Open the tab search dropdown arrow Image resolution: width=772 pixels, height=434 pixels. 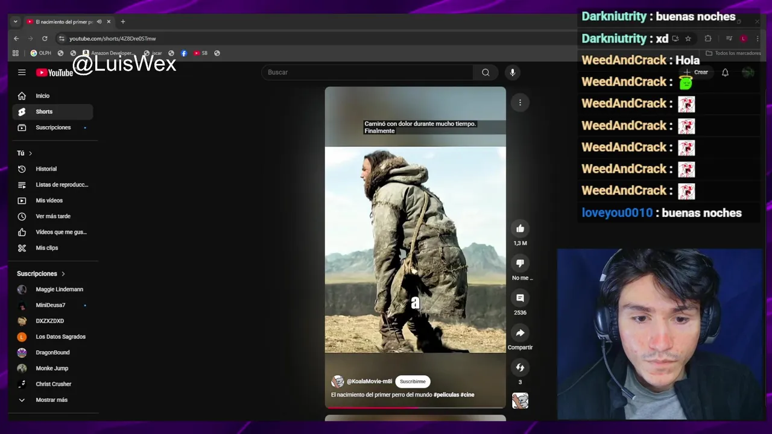[15, 22]
